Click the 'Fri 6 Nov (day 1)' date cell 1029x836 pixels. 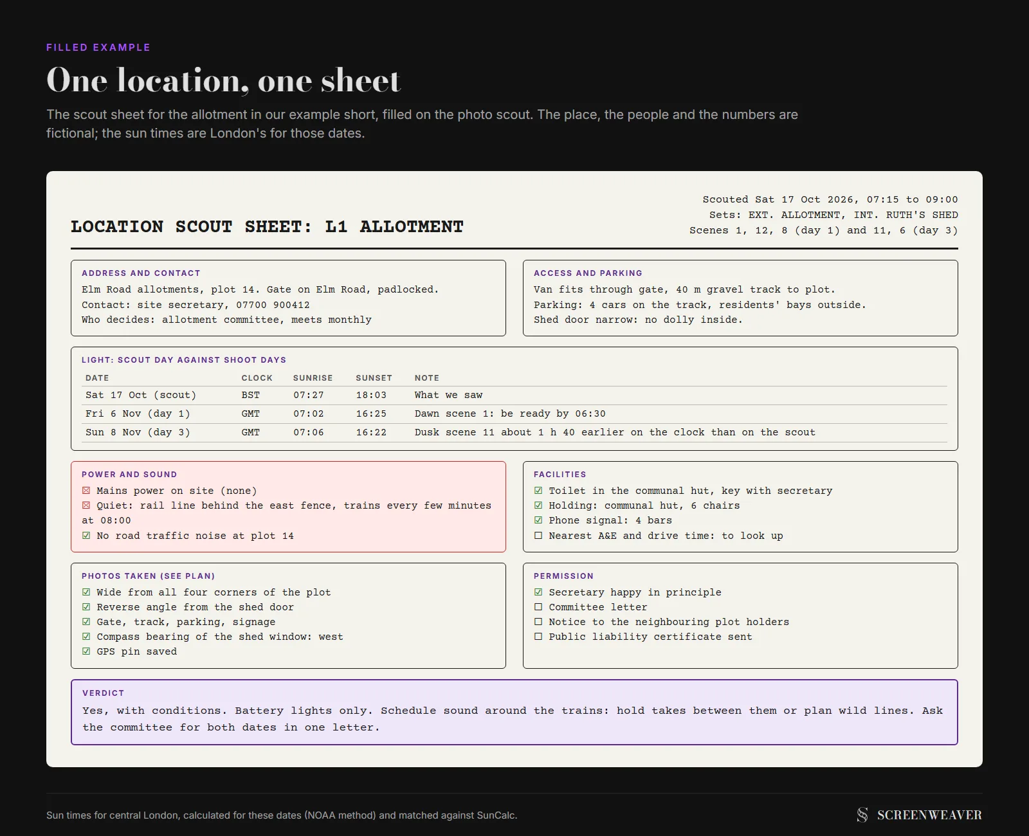138,414
